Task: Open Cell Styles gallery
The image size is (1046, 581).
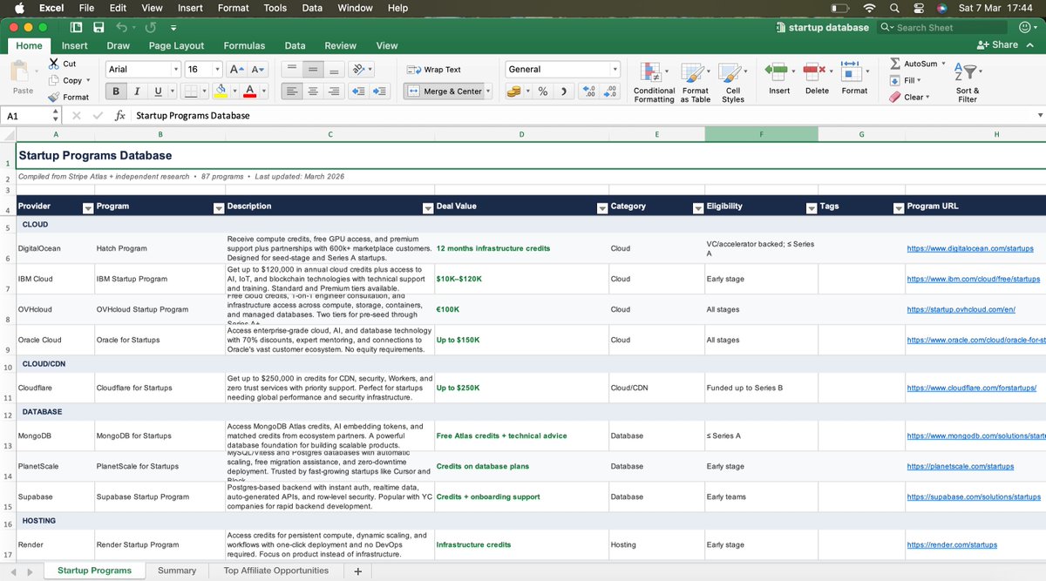Action: tap(733, 83)
